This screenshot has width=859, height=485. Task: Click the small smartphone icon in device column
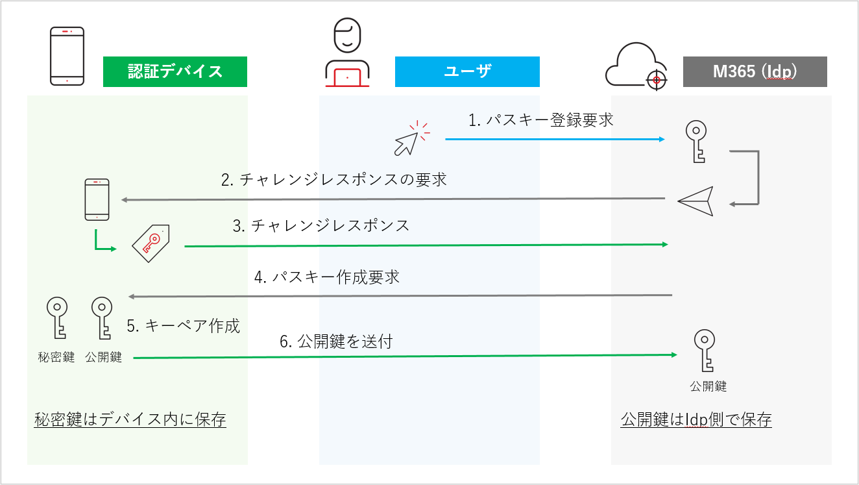coord(97,199)
